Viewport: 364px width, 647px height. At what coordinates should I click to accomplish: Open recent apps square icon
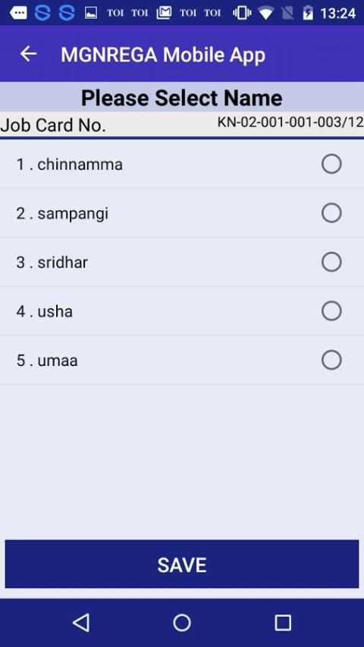point(283,622)
